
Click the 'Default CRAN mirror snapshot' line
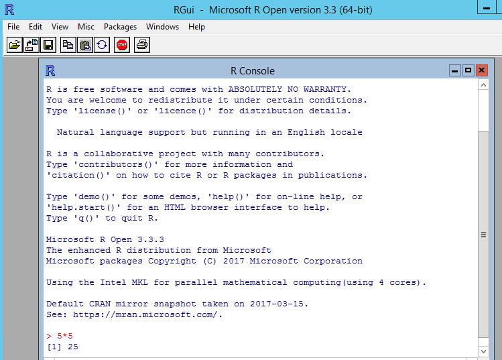(177, 304)
